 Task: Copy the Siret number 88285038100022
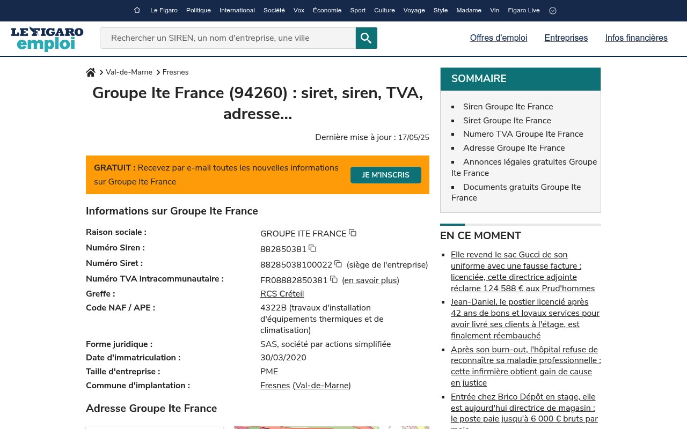pos(338,264)
